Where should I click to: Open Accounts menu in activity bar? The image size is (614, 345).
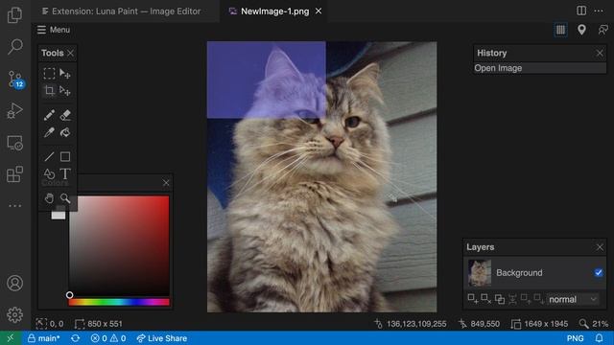click(15, 284)
